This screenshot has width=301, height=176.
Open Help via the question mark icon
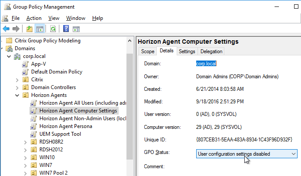(66, 29)
